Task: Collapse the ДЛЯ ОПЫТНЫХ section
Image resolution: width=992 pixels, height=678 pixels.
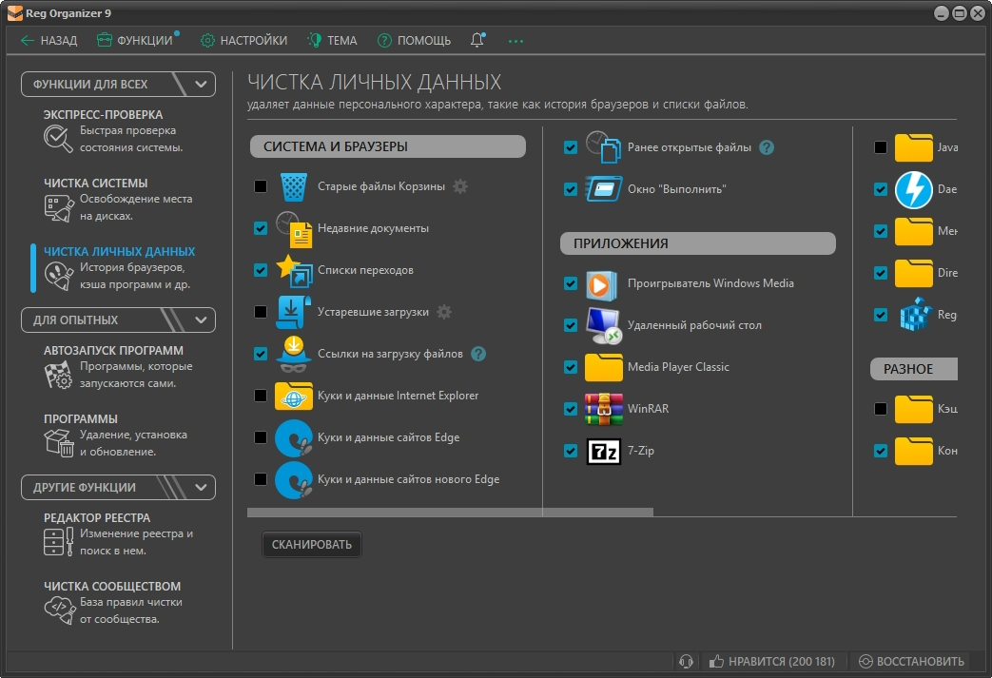Action: pos(201,320)
